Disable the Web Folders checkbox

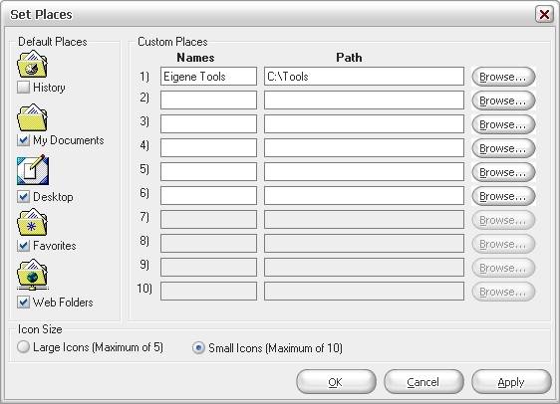23,303
